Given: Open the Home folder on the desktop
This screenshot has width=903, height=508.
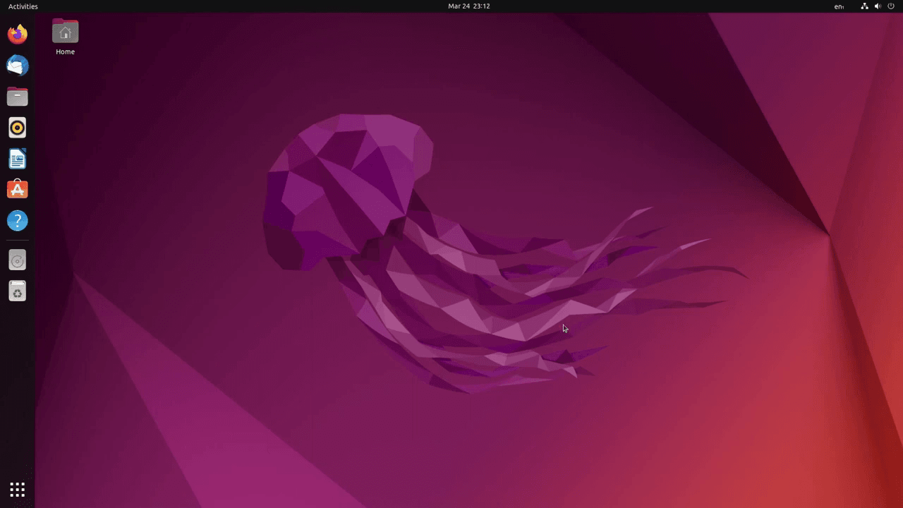Looking at the screenshot, I should coord(65,32).
